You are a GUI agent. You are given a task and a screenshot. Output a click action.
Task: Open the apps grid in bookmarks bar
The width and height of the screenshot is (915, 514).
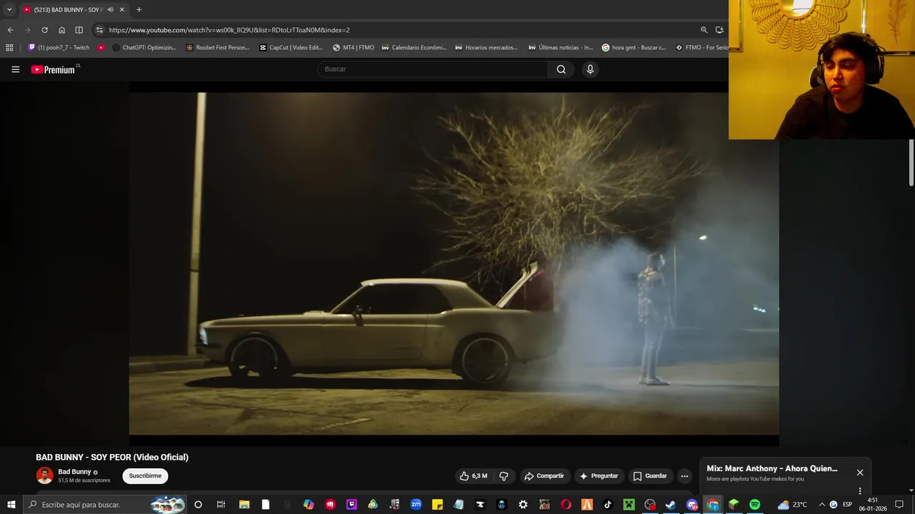click(9, 48)
